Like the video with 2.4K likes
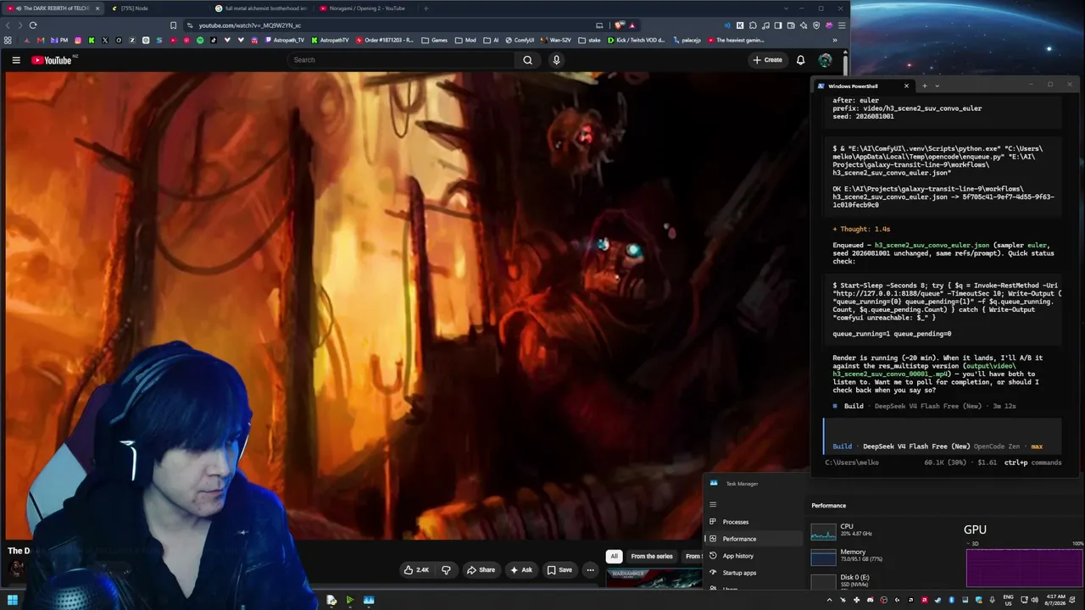 [x=416, y=570]
